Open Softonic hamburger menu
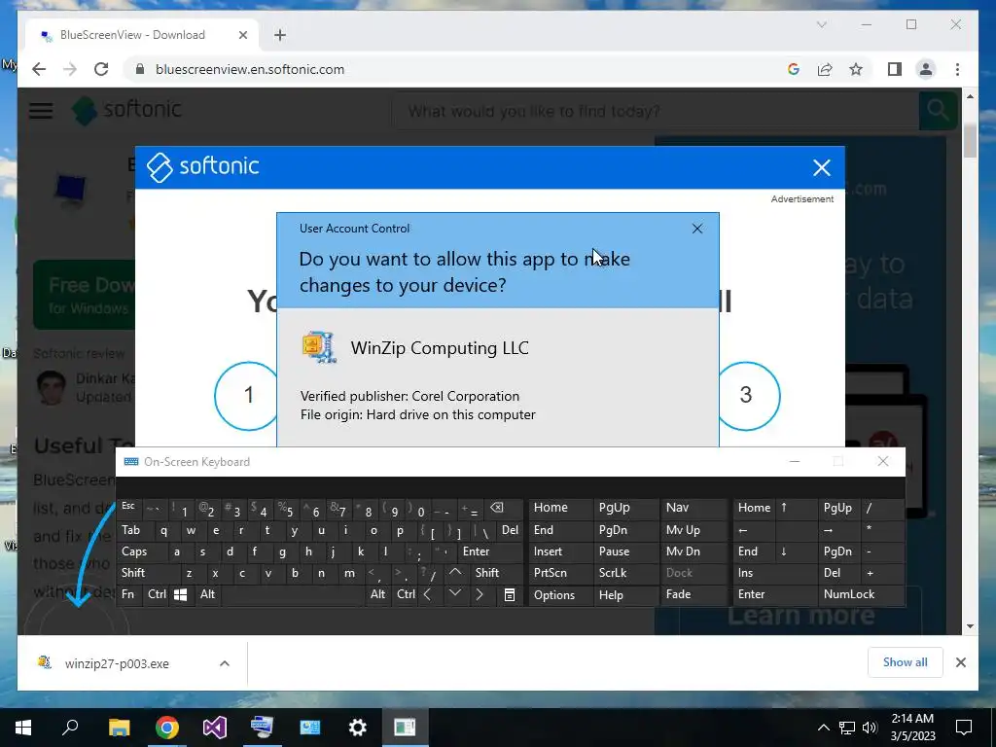Image resolution: width=996 pixels, height=747 pixels. pos(41,111)
